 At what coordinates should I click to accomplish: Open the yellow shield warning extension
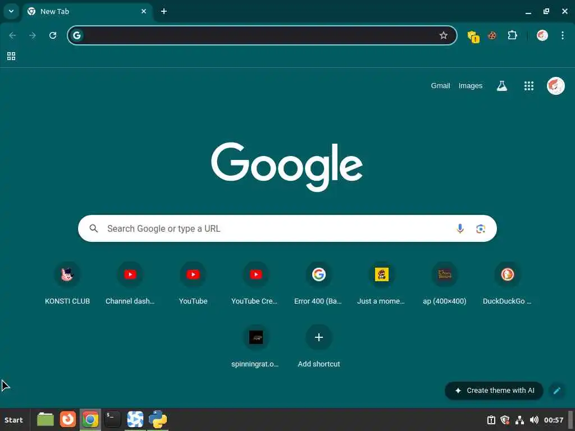click(473, 36)
